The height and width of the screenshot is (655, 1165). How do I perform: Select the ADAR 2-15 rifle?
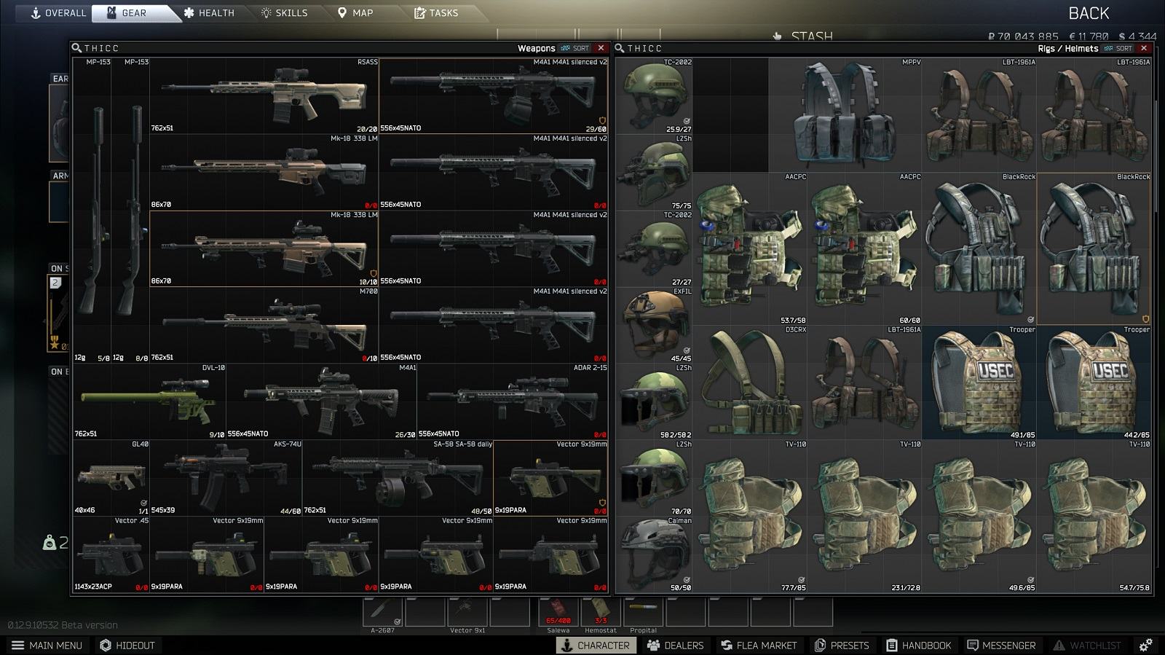(513, 402)
